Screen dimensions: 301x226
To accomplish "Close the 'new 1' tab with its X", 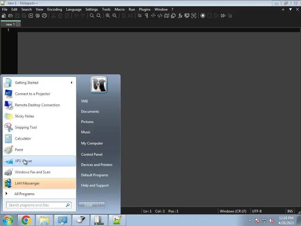I will click(x=18, y=24).
